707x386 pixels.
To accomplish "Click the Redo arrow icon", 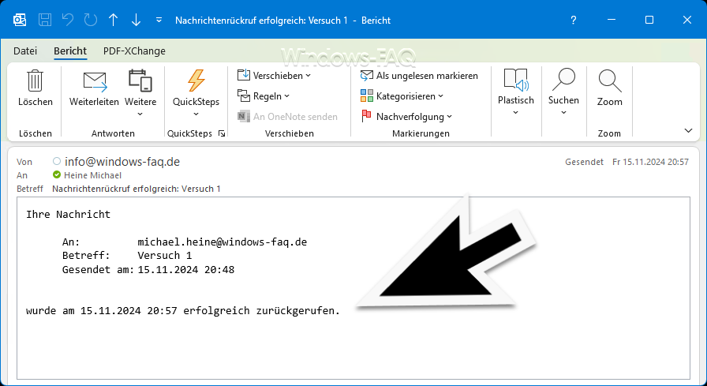I will coord(91,20).
